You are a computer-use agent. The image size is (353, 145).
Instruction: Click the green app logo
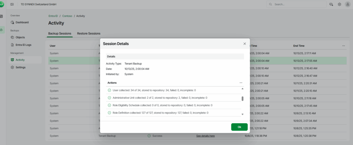click(2, 4)
